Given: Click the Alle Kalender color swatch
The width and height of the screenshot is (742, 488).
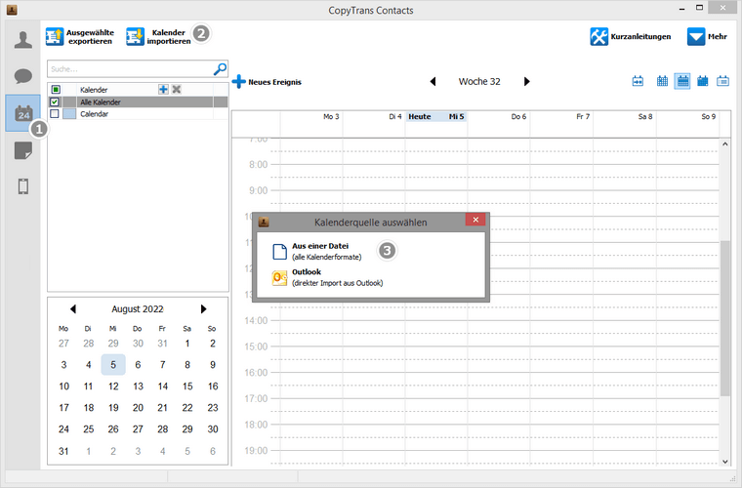Looking at the screenshot, I should tap(69, 102).
